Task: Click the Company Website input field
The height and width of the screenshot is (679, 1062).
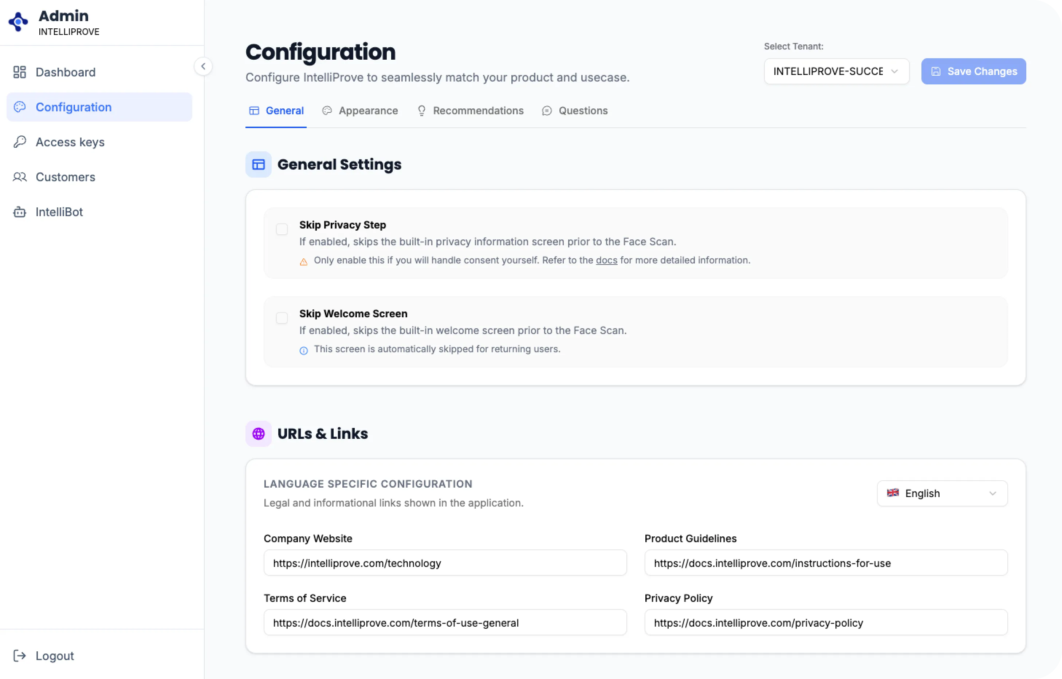Action: click(445, 563)
